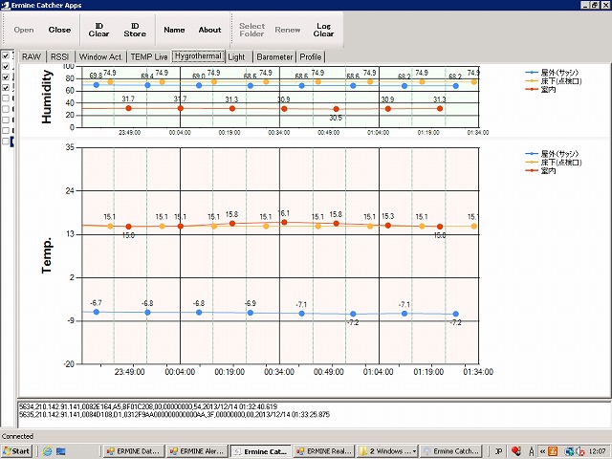This screenshot has width=612, height=459.
Task: Toggle the second checkbox in the left list
Action: [6, 66]
